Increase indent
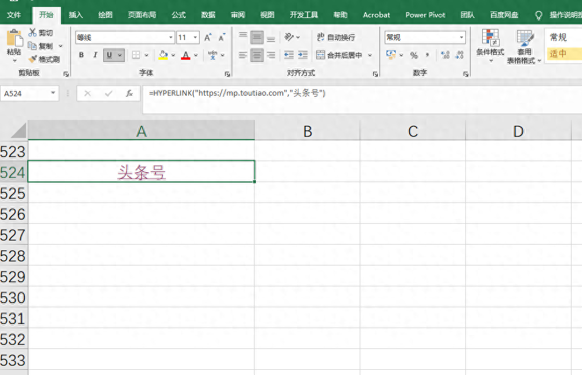This screenshot has height=375, width=582. [303, 55]
